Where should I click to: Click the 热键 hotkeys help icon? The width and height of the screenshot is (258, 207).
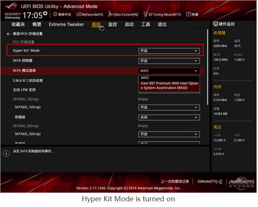(192, 14)
